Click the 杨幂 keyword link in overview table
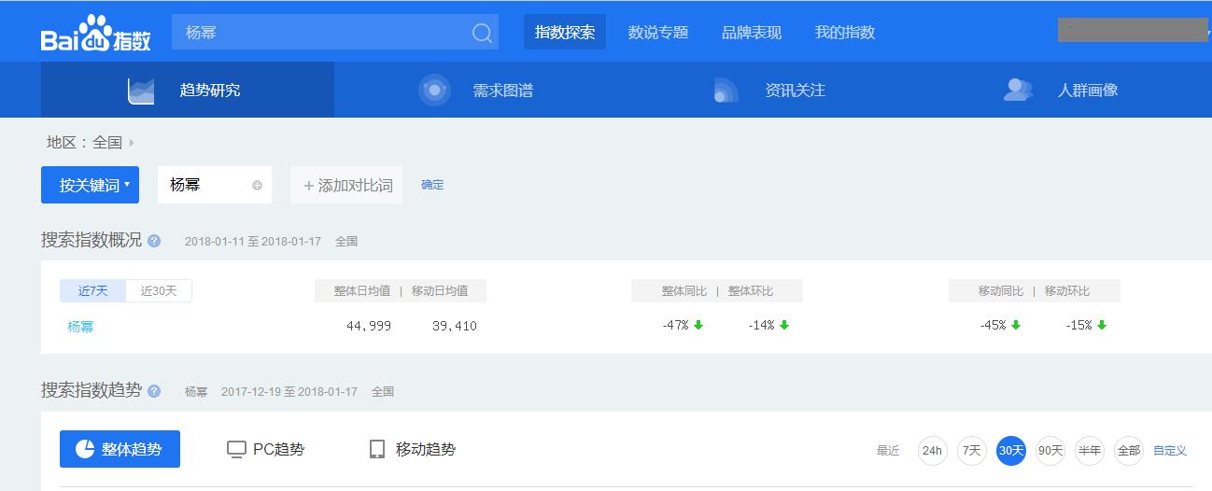1212x491 pixels. [80, 327]
